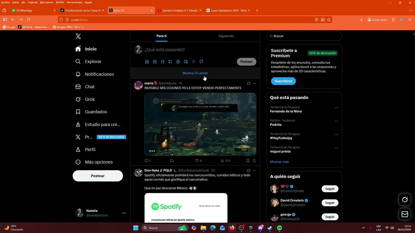Image resolution: width=415 pixels, height=233 pixels.
Task: Switch to Sportivo Ameliano 0-1 Olimpia tab
Action: (179, 10)
